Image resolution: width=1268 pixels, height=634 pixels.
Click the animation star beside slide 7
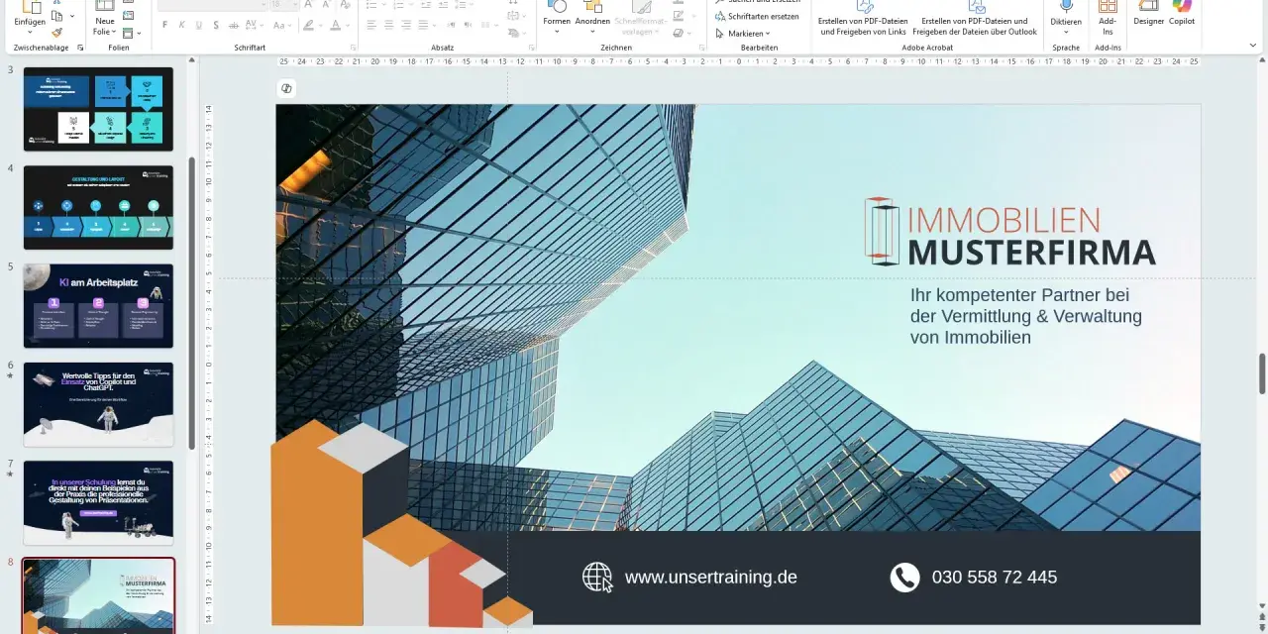coord(10,475)
